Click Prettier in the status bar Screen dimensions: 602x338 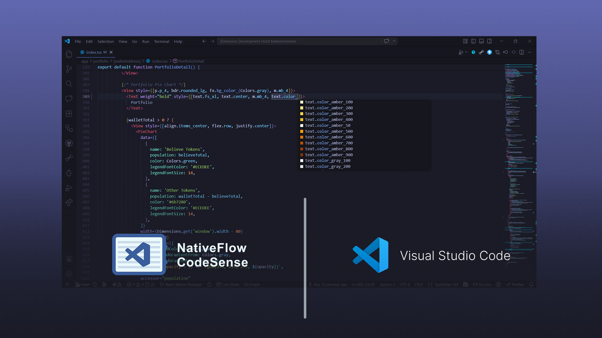point(515,284)
